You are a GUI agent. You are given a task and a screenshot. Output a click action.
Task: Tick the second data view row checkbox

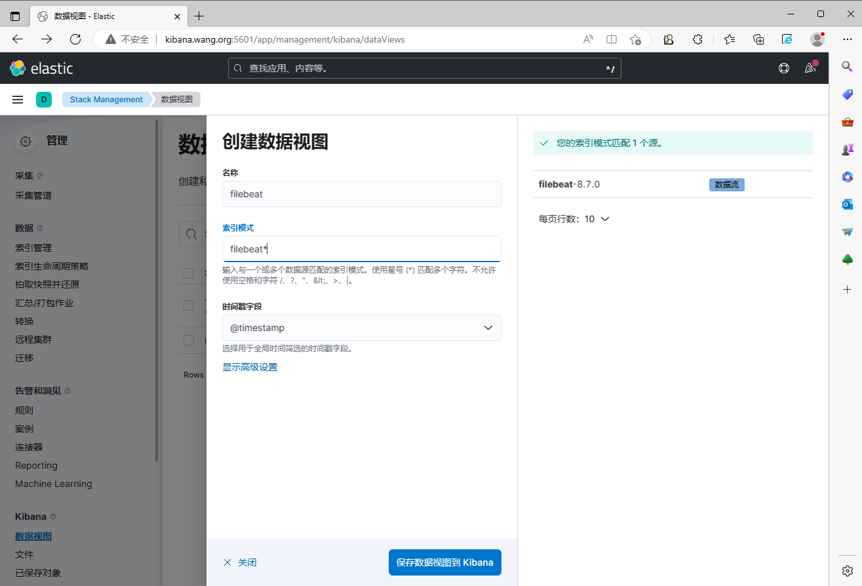pos(189,340)
